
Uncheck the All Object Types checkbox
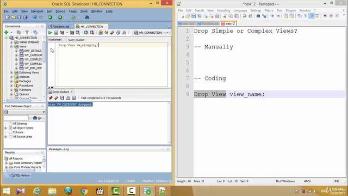10,128
